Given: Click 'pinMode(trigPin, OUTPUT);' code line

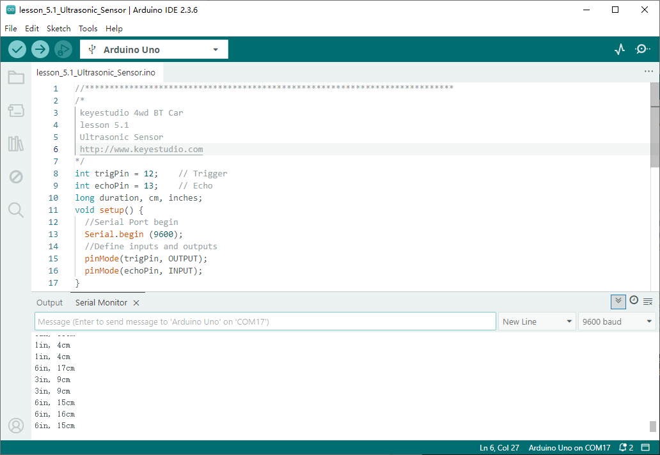Looking at the screenshot, I should click(x=146, y=259).
